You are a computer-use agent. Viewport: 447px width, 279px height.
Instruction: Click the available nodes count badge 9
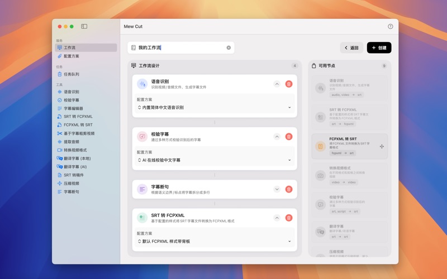click(384, 66)
